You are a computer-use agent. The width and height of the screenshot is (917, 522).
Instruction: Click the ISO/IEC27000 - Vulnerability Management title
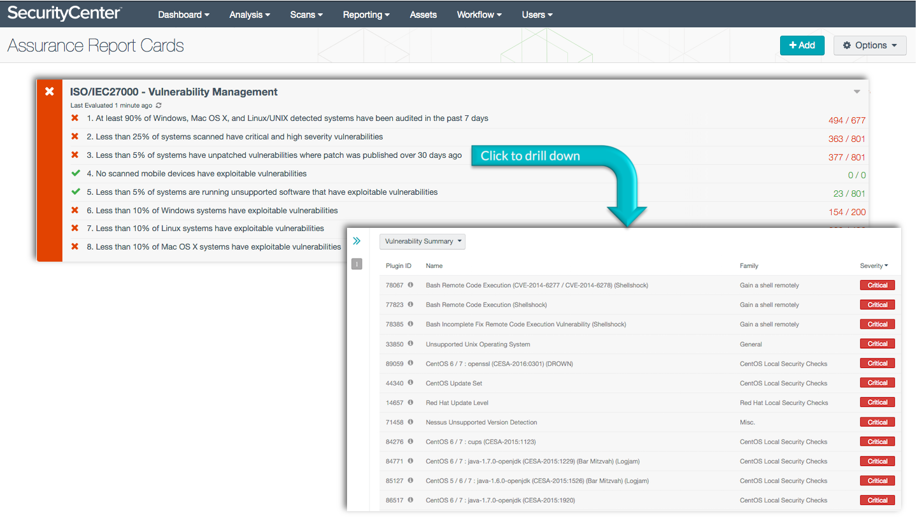[x=174, y=92]
